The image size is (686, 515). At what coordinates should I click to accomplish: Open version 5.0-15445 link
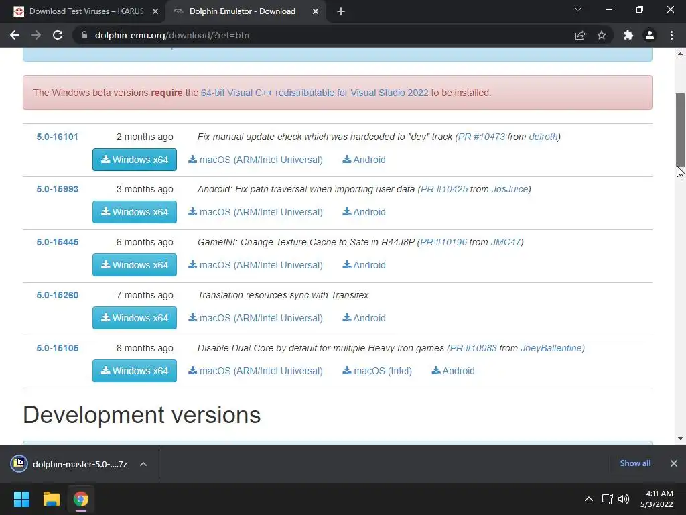[x=58, y=242]
